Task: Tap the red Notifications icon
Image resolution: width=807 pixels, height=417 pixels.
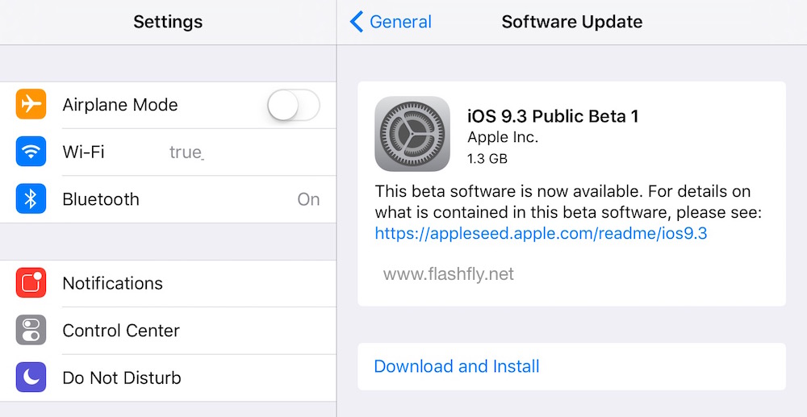Action: point(31,283)
